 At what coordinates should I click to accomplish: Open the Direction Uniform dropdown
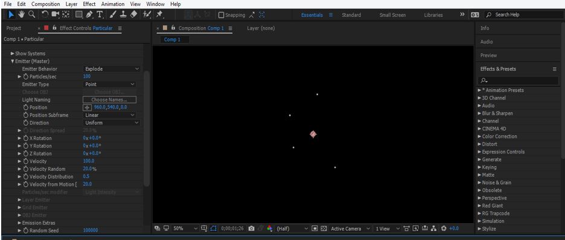point(111,123)
